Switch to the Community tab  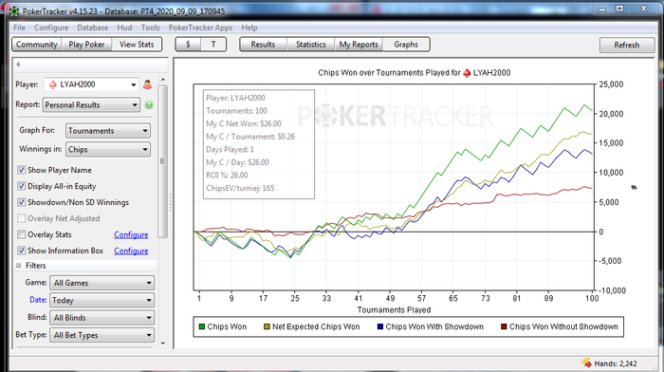tap(37, 45)
